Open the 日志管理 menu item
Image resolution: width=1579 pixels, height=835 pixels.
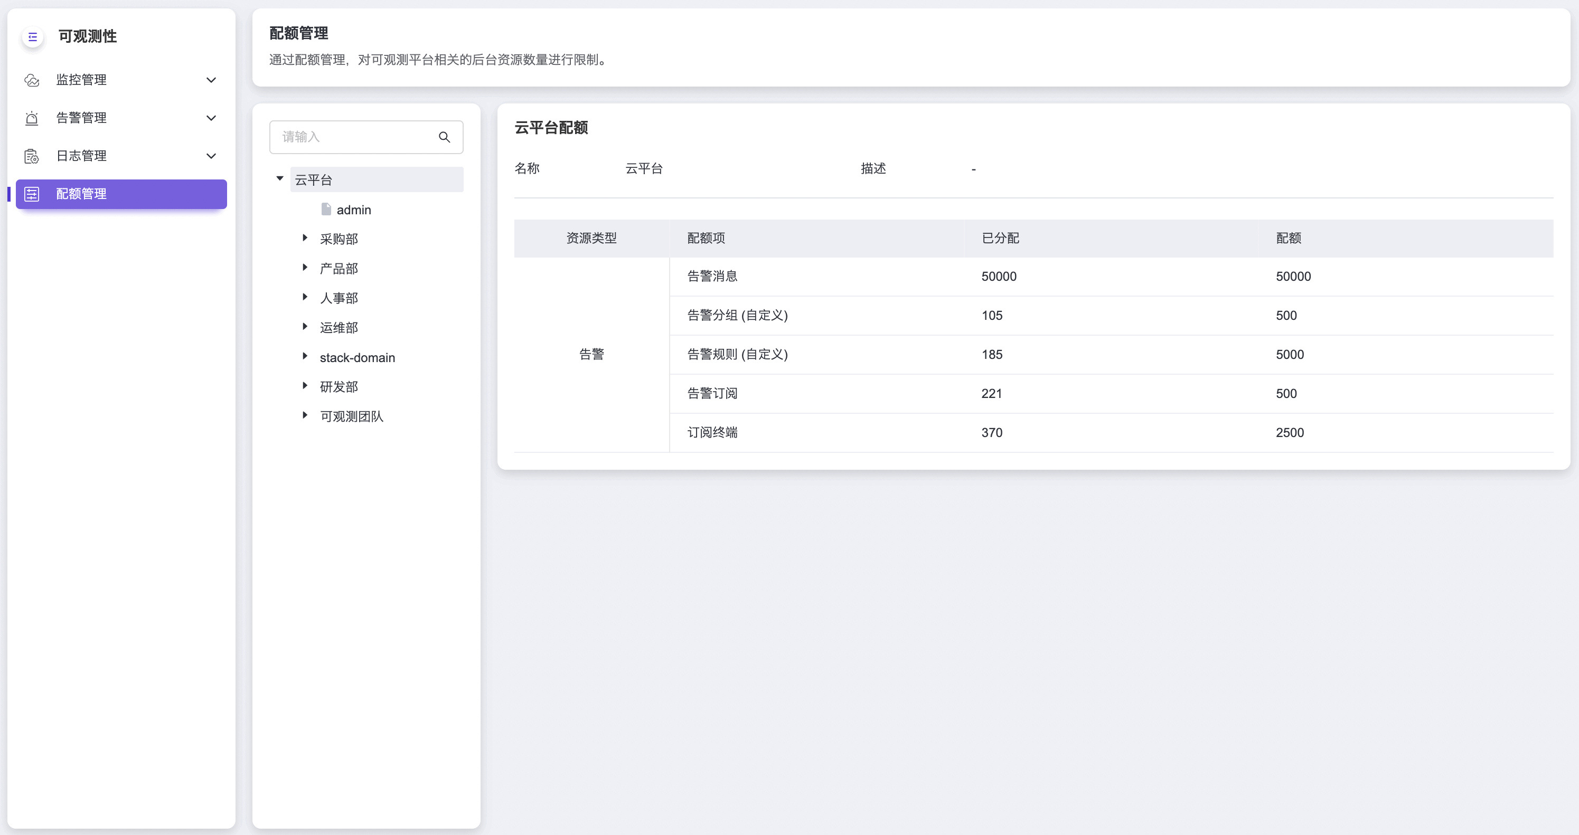coord(81,156)
